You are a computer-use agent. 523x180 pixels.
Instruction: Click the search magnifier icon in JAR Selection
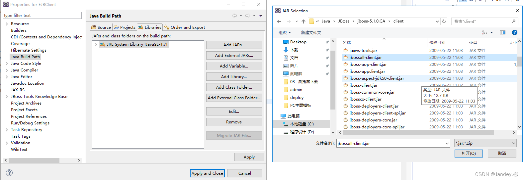point(513,21)
